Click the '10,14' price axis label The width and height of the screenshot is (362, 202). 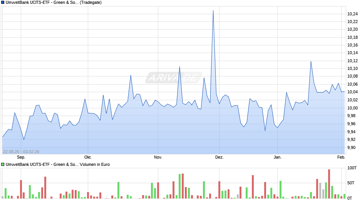tap(352, 53)
